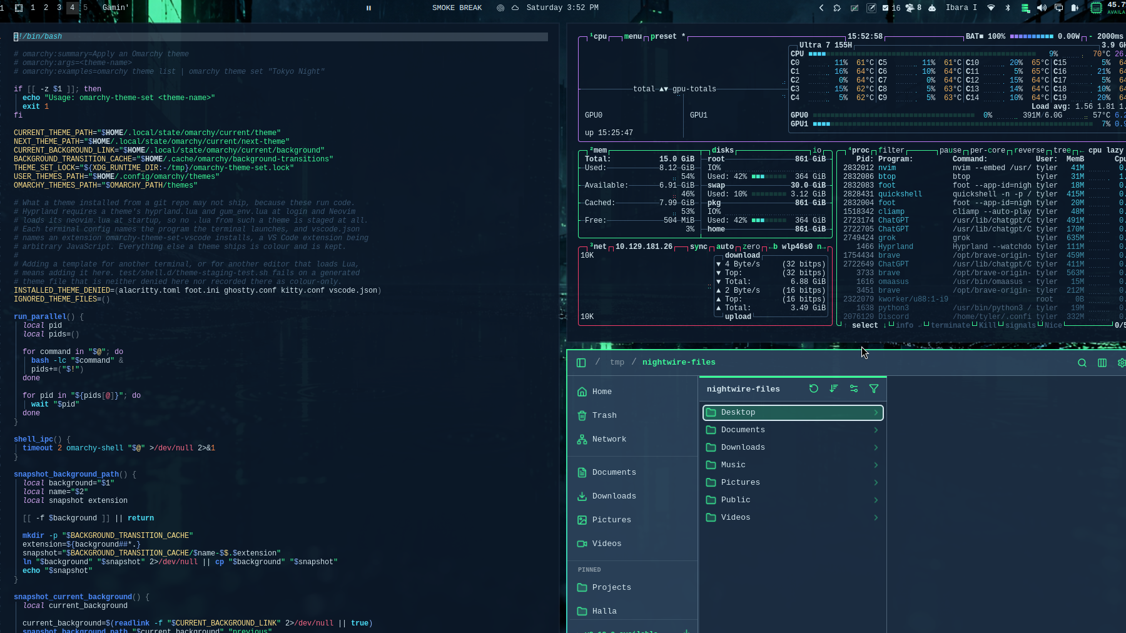Click the pencil notes icon in top bar

coord(871,8)
